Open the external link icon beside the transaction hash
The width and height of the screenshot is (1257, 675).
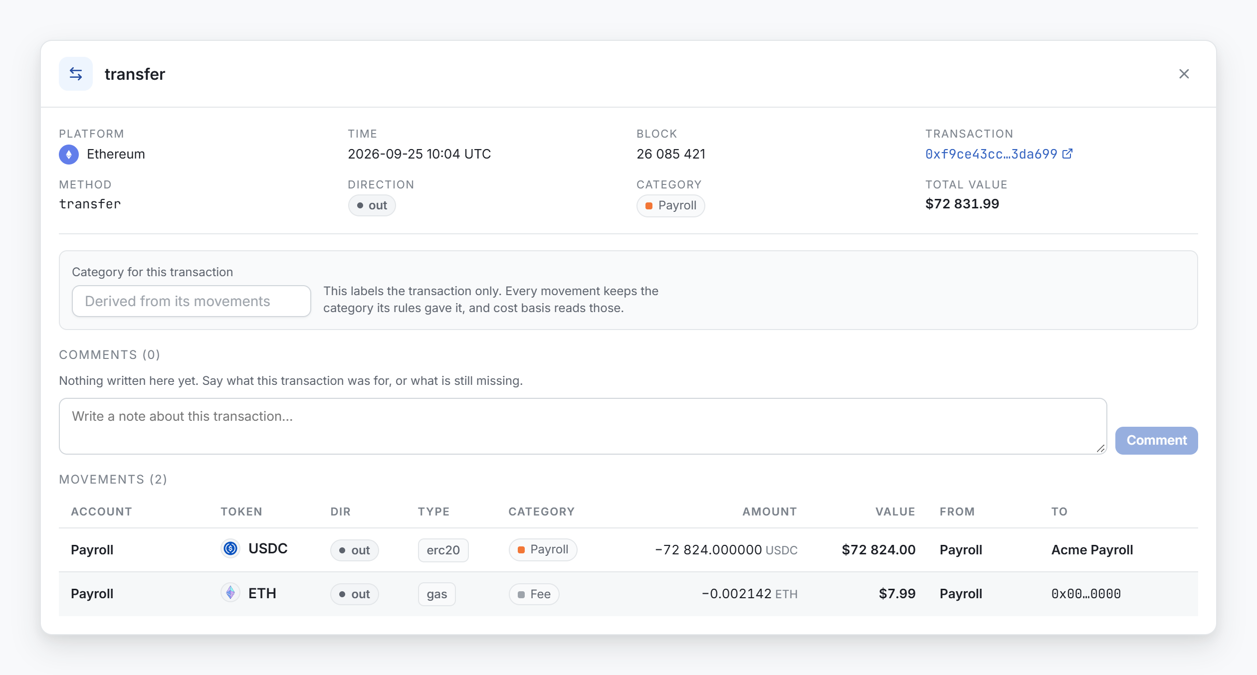(x=1067, y=154)
